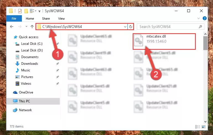This screenshot has width=213, height=135.
Task: Click the scrollbar up arrow
Action: [205, 34]
